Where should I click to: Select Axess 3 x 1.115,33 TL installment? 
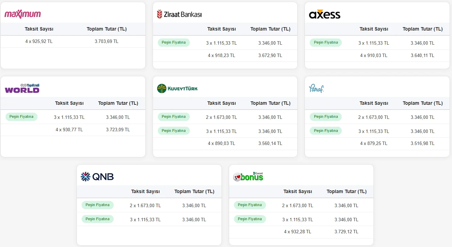tap(374, 43)
